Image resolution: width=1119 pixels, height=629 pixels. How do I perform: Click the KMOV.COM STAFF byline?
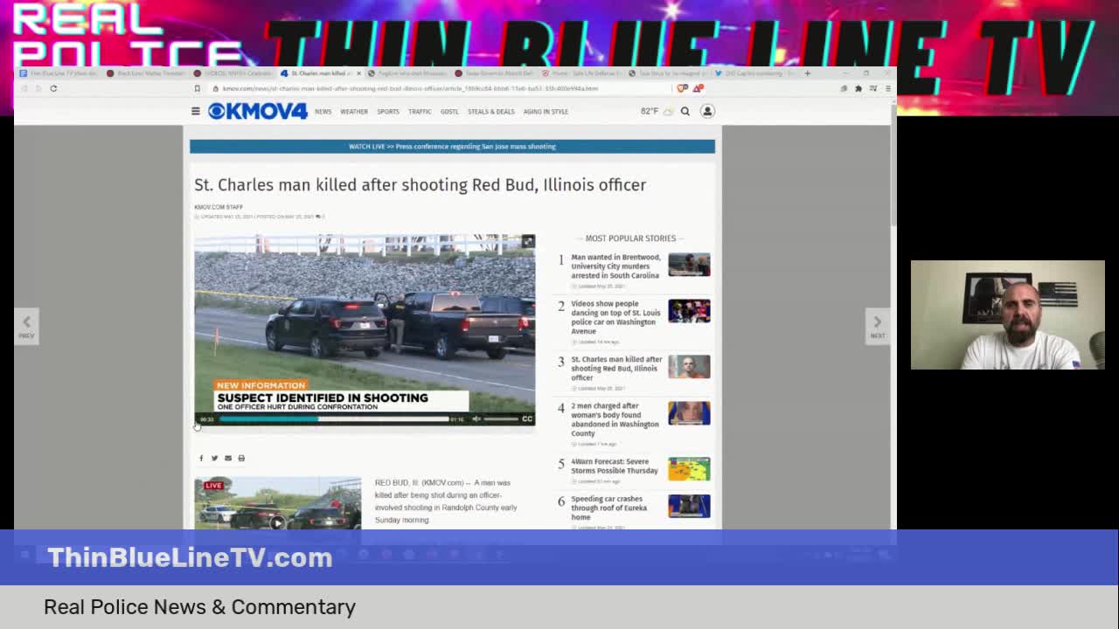click(219, 207)
